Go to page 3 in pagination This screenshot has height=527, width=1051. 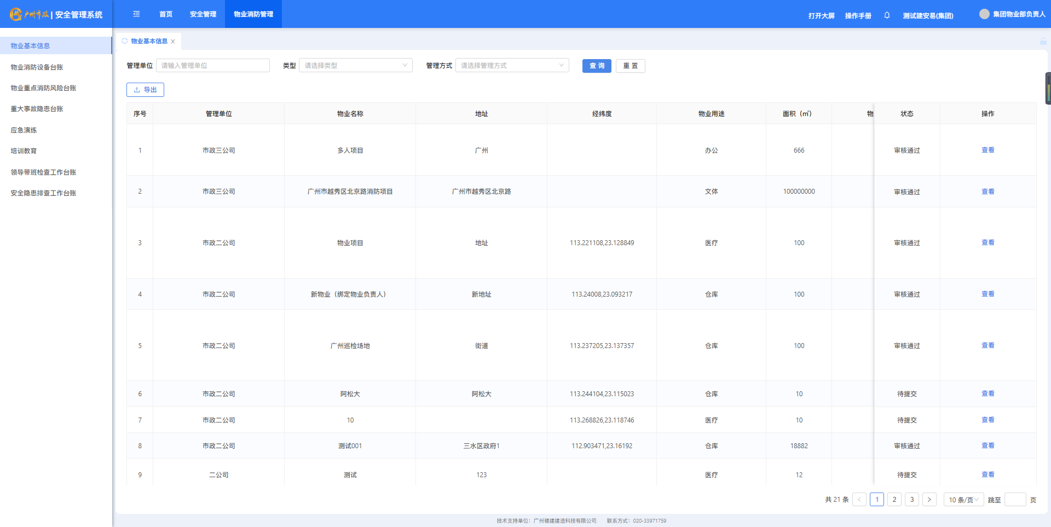point(911,500)
